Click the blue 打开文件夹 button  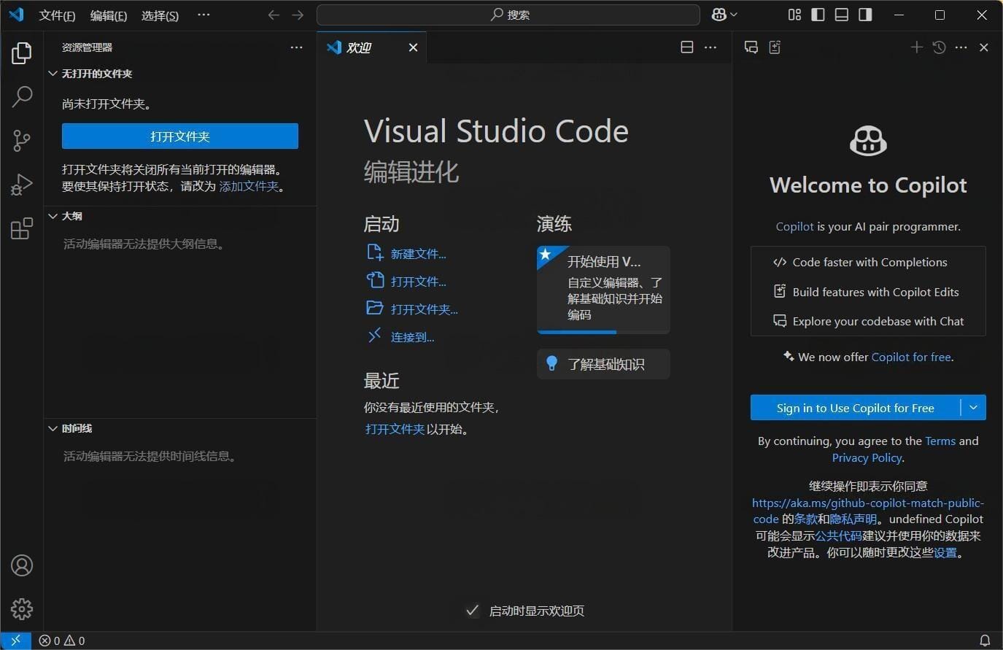coord(180,136)
